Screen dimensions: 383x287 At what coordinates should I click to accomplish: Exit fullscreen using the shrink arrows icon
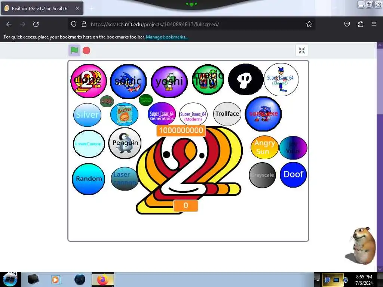tap(302, 50)
